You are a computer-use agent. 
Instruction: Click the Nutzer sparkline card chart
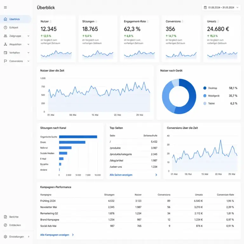click(x=56, y=54)
